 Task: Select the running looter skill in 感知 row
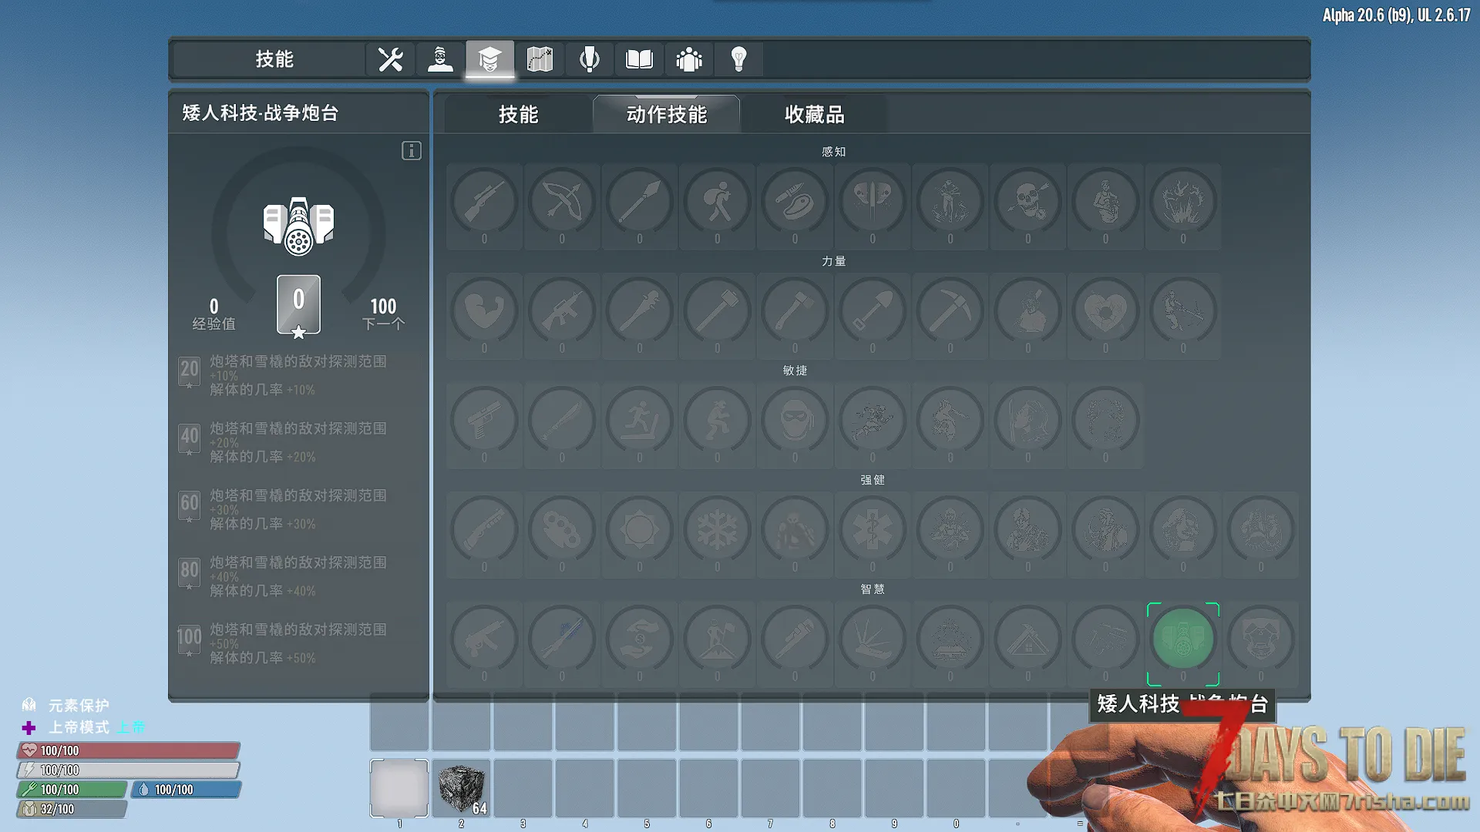(717, 205)
